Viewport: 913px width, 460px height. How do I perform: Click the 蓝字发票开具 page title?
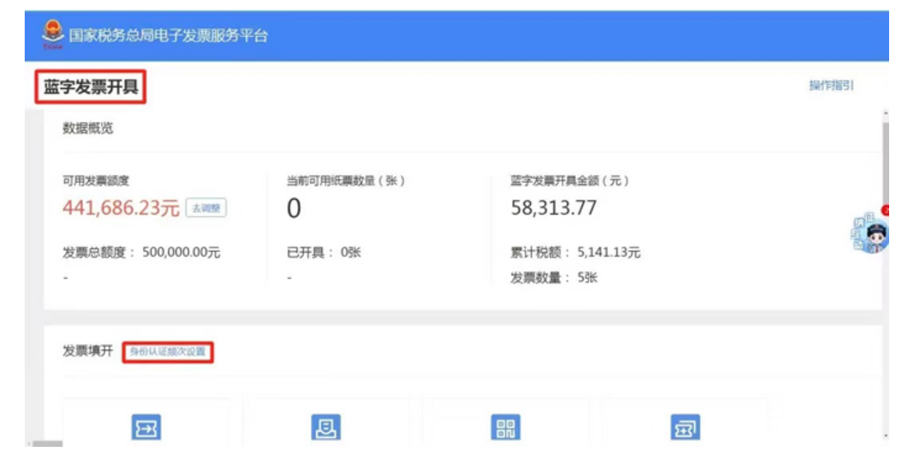click(91, 87)
